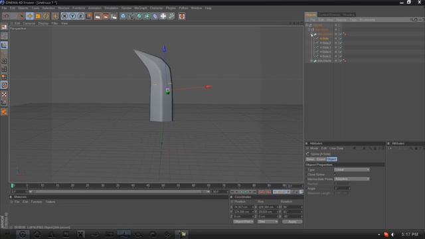Select the Model mode icon in left palette
Viewport: 425px width, 239px height.
pos(4,44)
